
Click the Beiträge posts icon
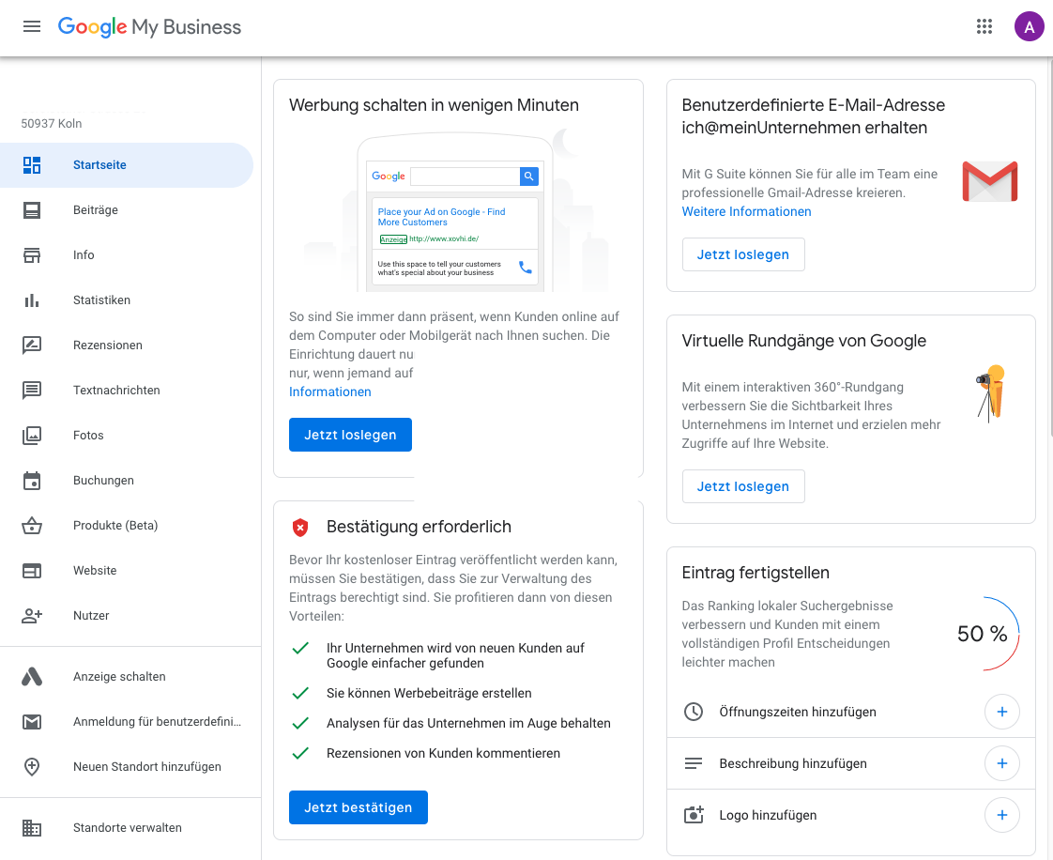[x=32, y=210]
